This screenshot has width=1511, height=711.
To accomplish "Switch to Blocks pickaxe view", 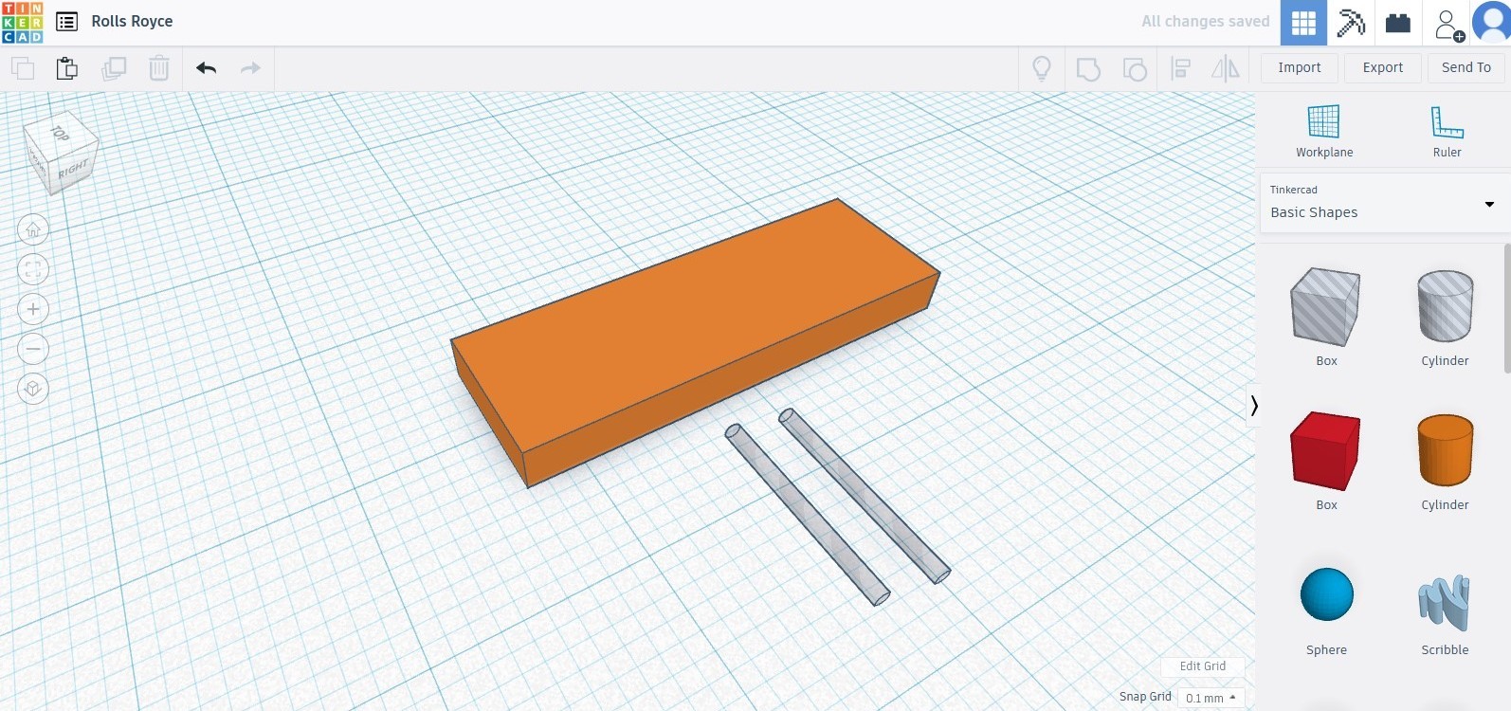I will pyautogui.click(x=1351, y=23).
